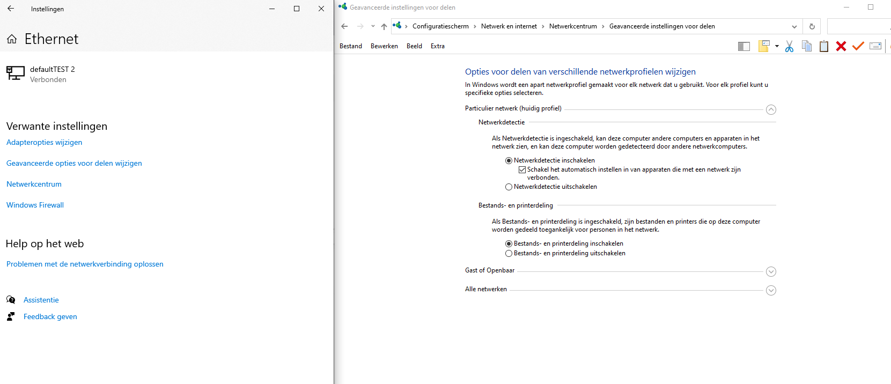891x384 pixels.
Task: Expand the Gast of Openbaar section
Action: tap(771, 271)
